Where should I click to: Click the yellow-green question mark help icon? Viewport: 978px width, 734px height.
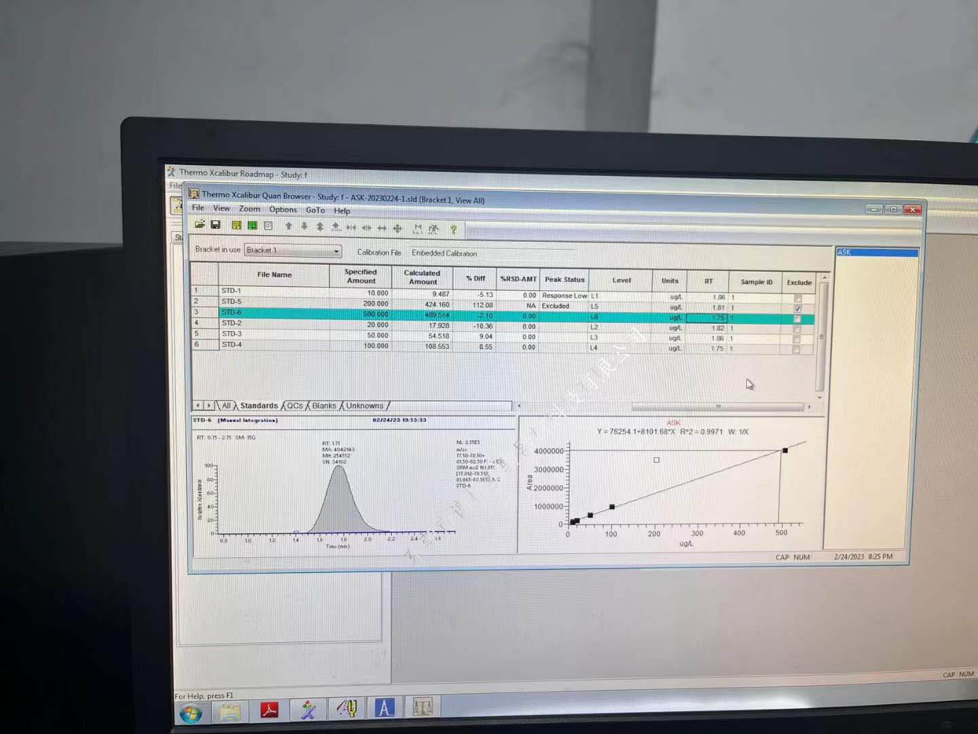(x=453, y=230)
